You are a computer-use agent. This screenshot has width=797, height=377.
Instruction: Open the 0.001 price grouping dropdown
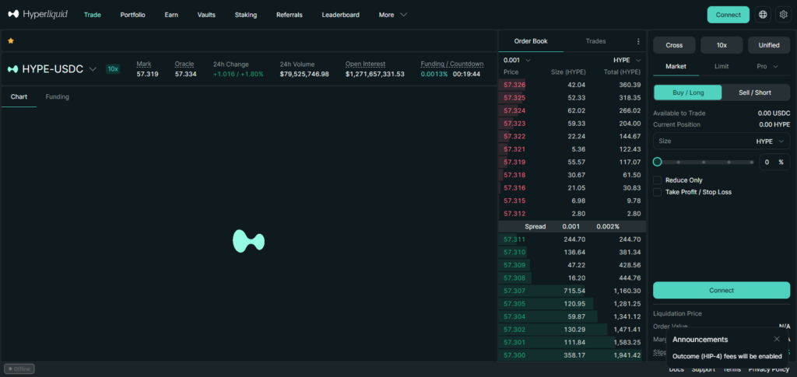(517, 60)
